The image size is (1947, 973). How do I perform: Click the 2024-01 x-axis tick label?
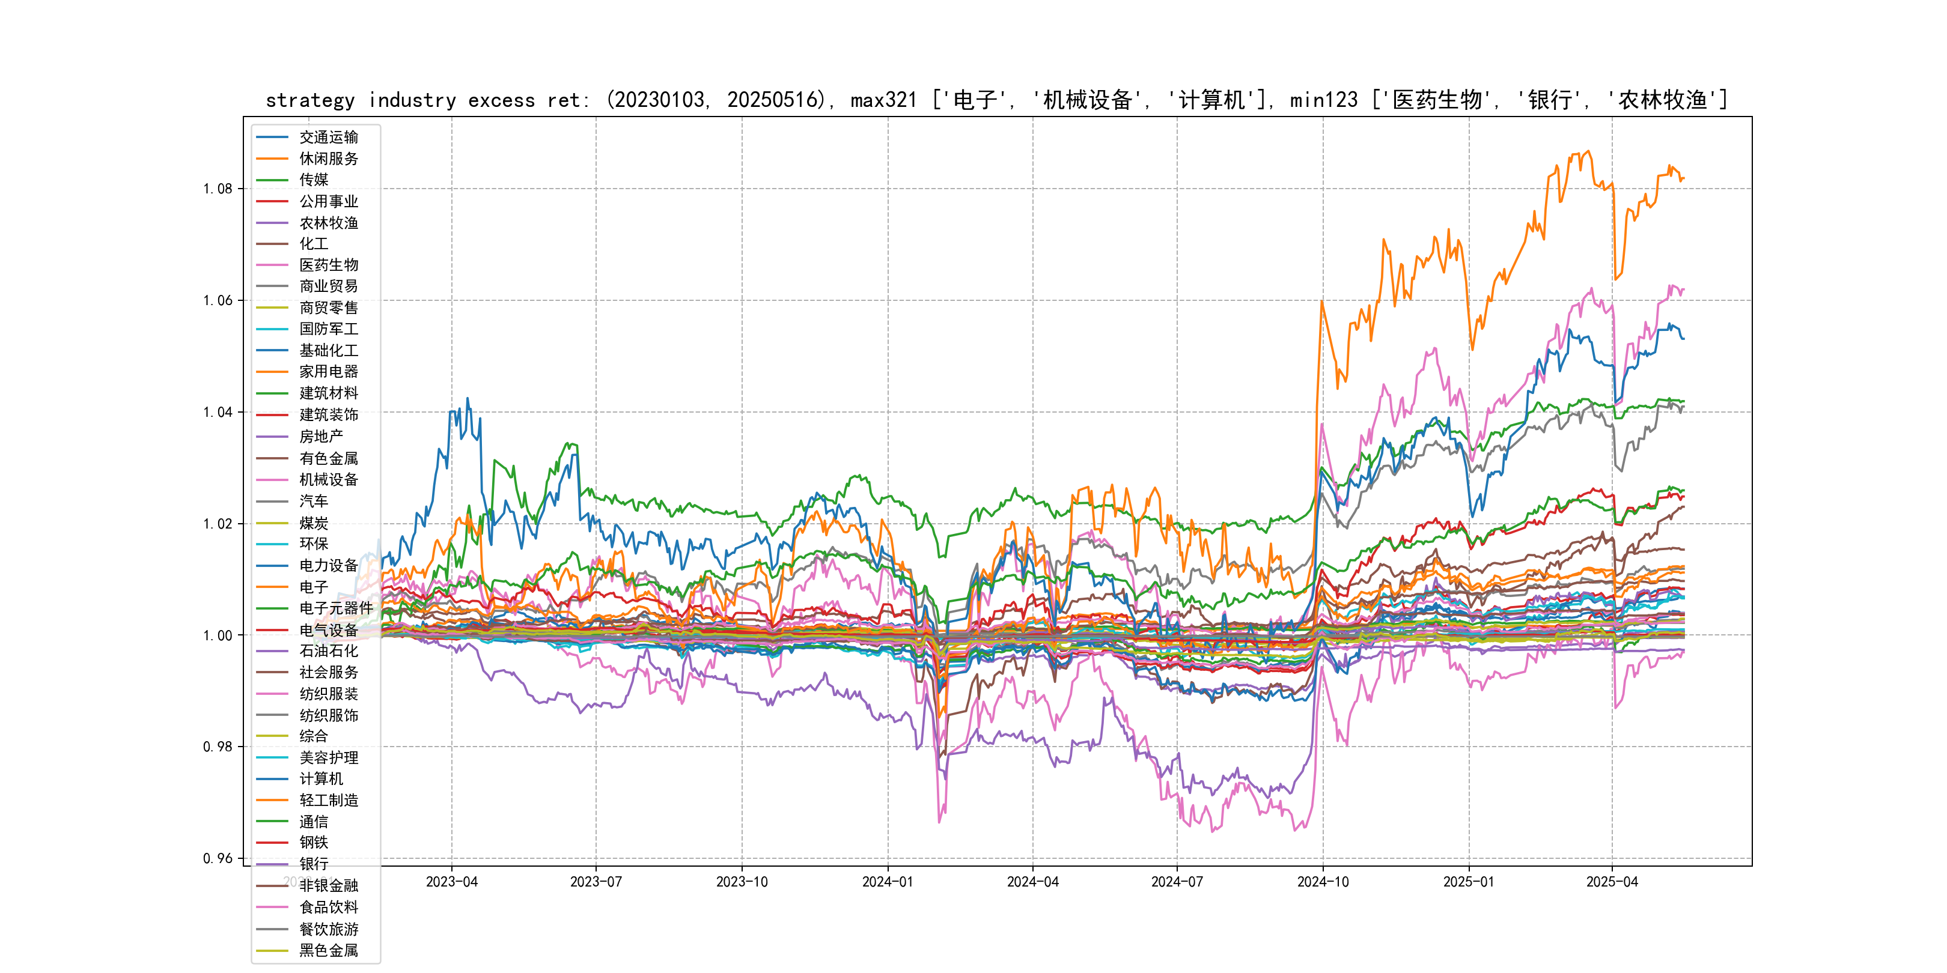888,882
